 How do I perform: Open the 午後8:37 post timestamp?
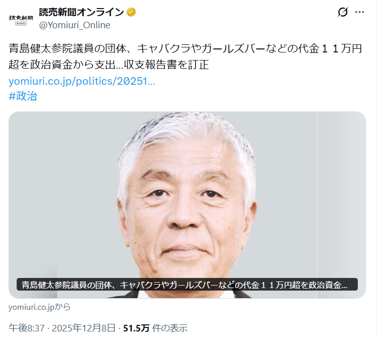(27, 328)
